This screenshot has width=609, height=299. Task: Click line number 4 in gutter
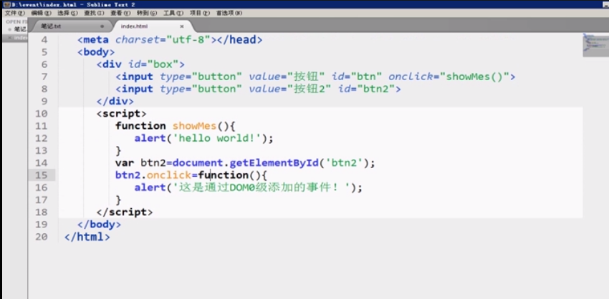[44, 39]
